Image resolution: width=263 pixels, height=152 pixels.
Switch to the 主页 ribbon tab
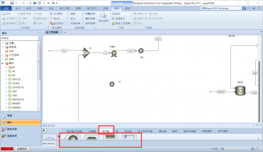click(x=18, y=8)
